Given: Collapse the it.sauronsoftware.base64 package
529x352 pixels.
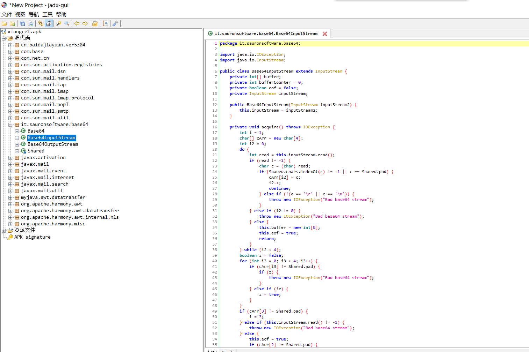Looking at the screenshot, I should point(10,125).
